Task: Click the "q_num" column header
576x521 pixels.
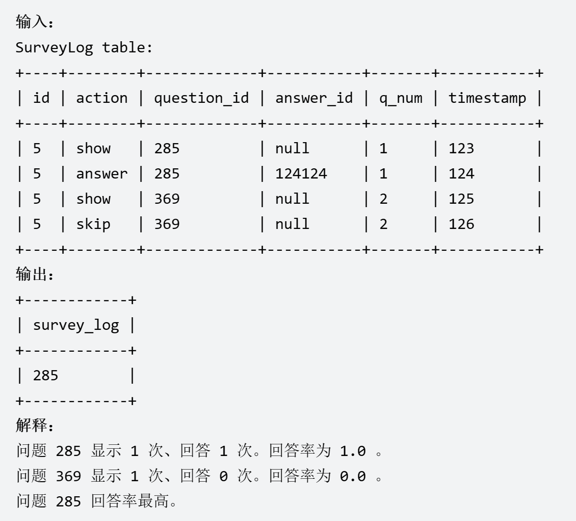Action: (x=400, y=98)
